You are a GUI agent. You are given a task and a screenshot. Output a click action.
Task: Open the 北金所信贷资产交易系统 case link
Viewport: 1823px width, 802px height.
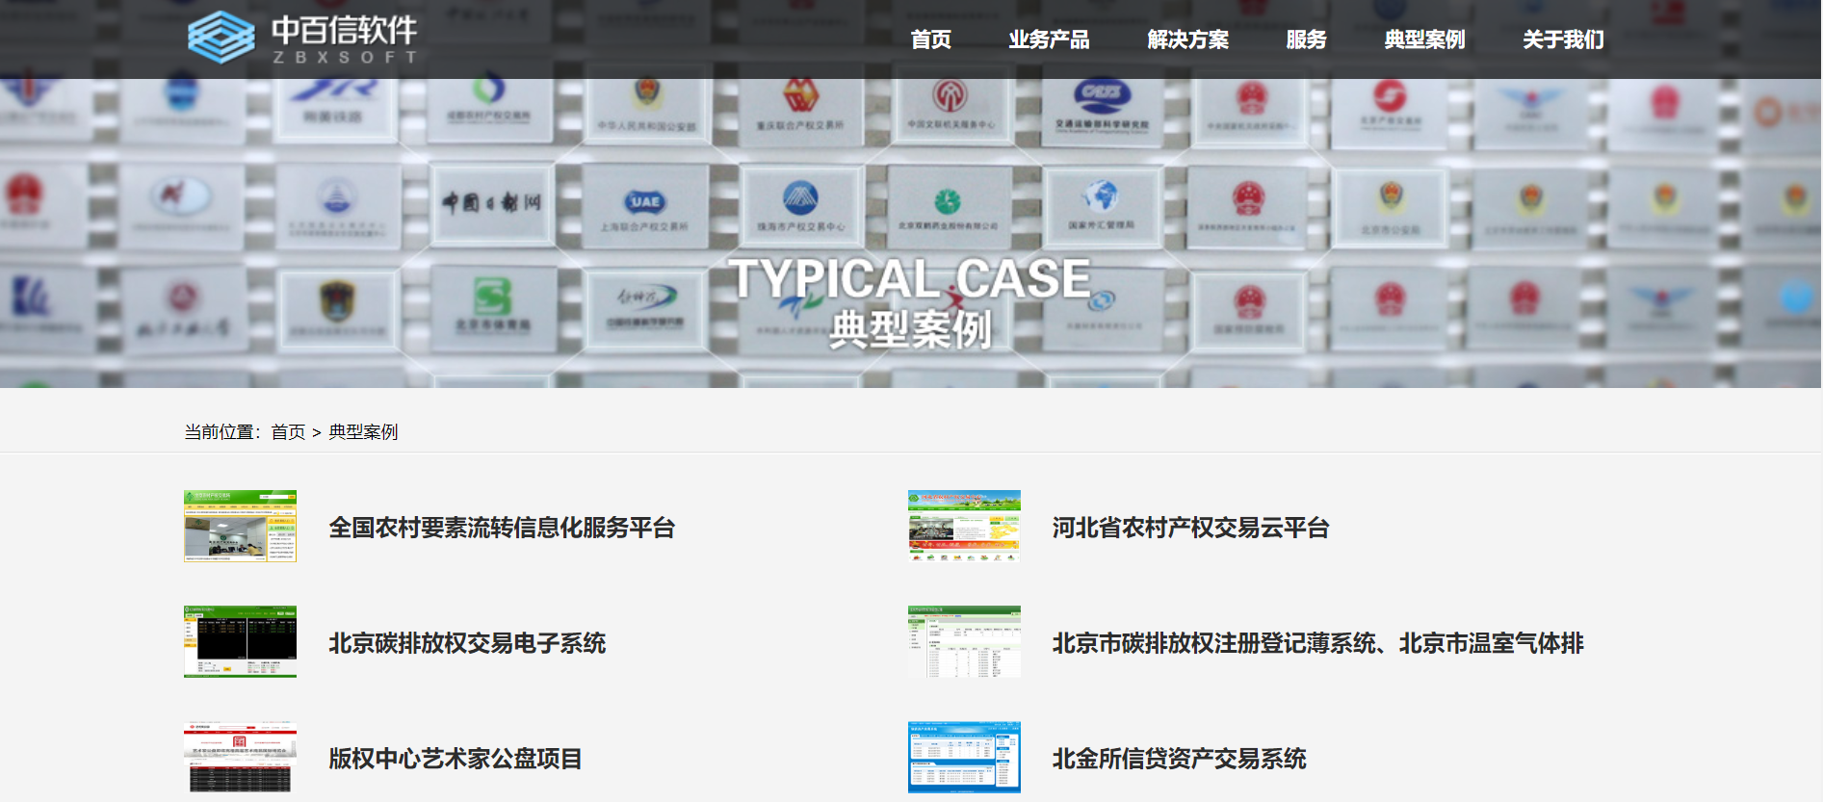1179,759
